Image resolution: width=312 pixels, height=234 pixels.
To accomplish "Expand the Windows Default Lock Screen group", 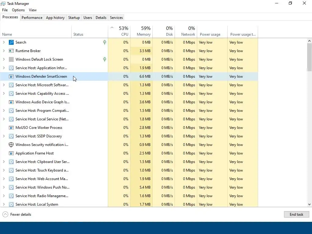I will click(x=4, y=59).
